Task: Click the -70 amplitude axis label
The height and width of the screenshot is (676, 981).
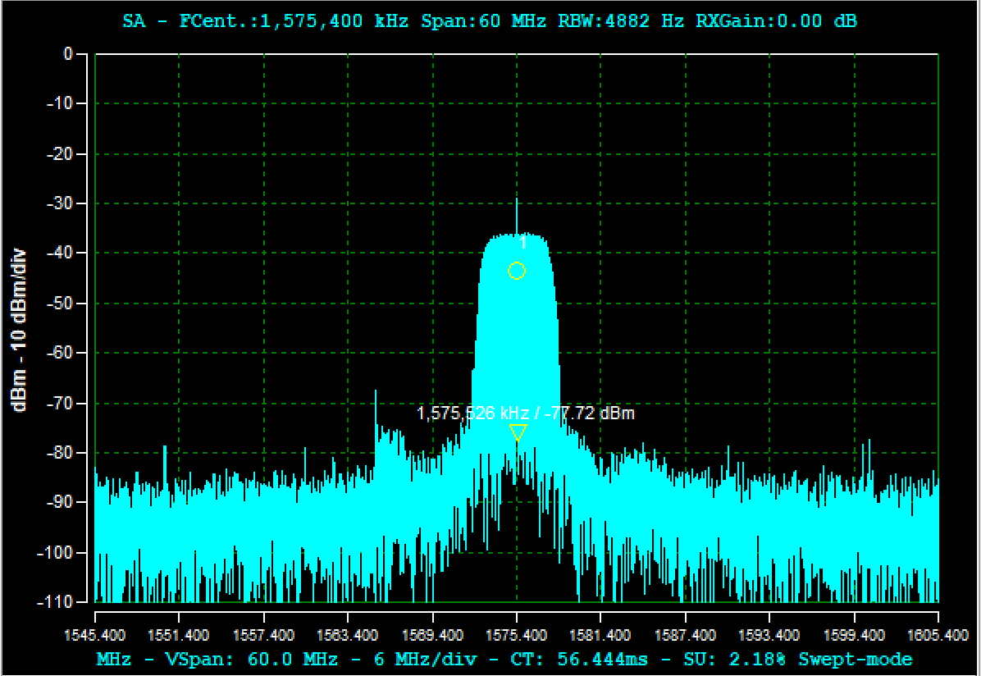Action: (60, 403)
